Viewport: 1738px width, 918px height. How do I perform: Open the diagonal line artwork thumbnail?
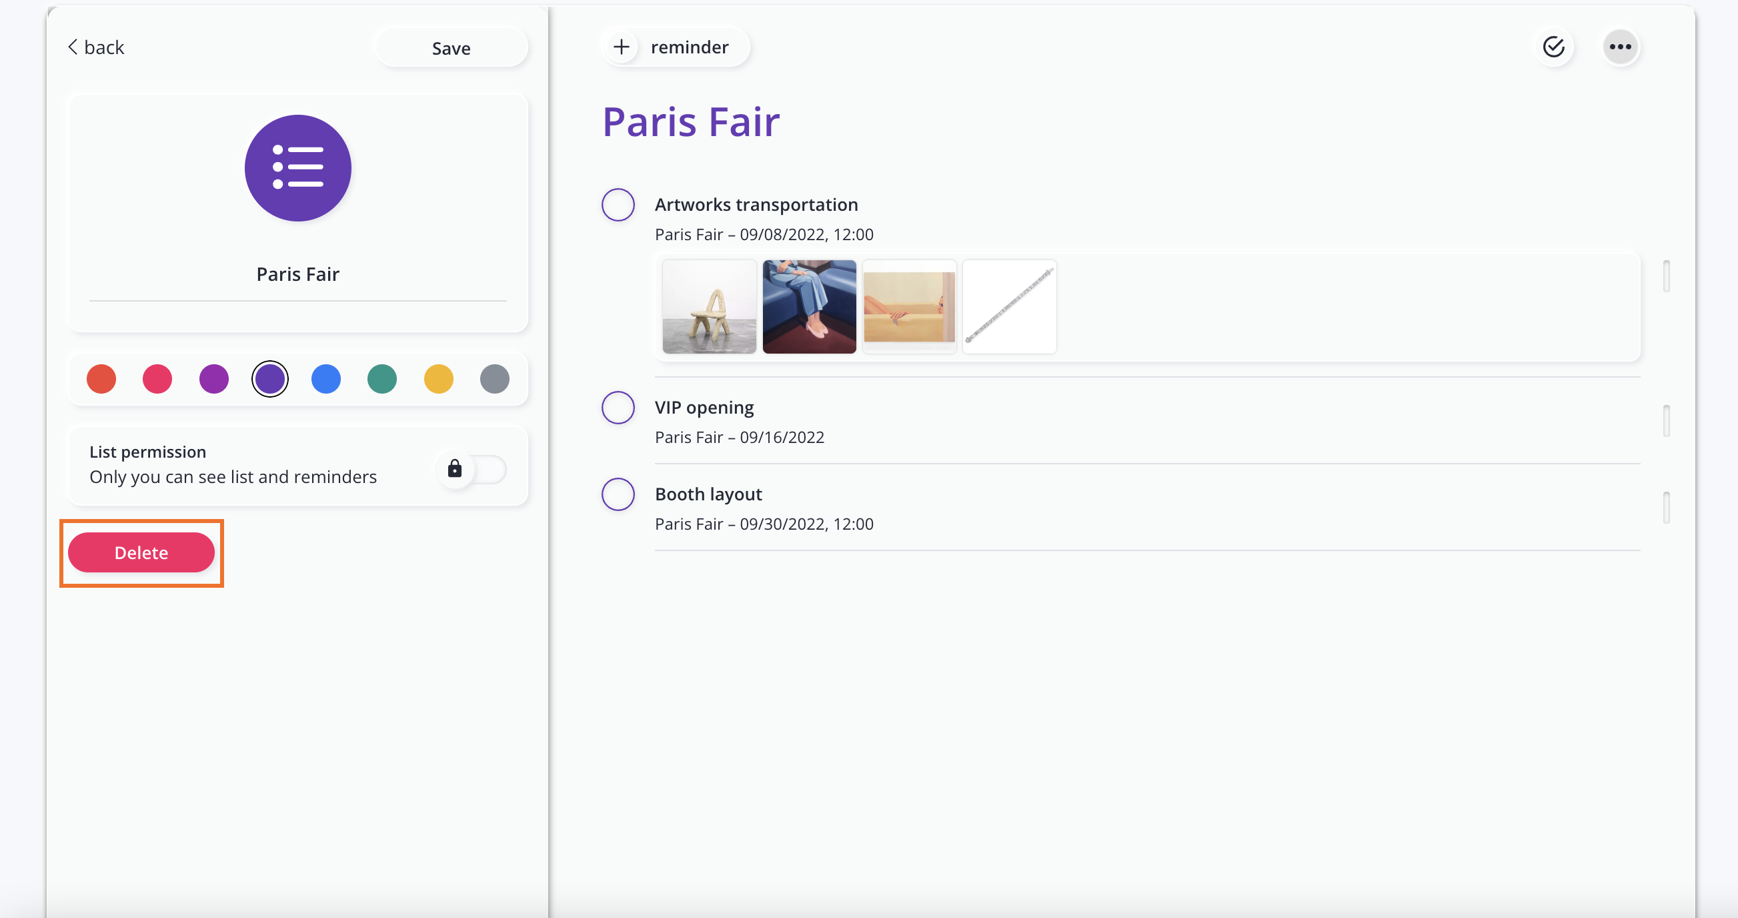tap(1009, 307)
